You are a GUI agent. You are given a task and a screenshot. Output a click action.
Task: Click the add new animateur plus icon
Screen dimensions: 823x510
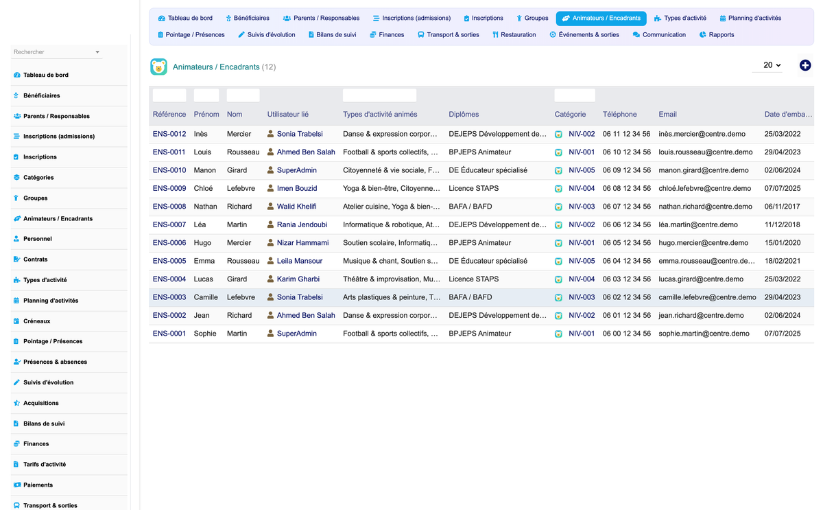(x=805, y=65)
